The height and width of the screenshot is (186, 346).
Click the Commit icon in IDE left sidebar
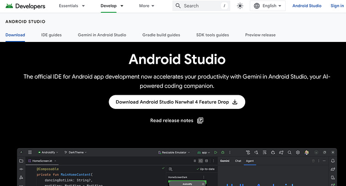tap(21, 169)
